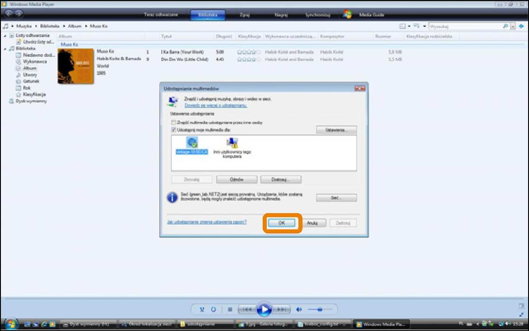Click the network sharing icon atop dialog

pyautogui.click(x=173, y=101)
